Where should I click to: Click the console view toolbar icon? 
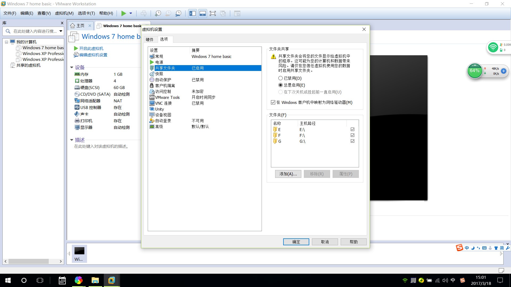pyautogui.click(x=237, y=13)
